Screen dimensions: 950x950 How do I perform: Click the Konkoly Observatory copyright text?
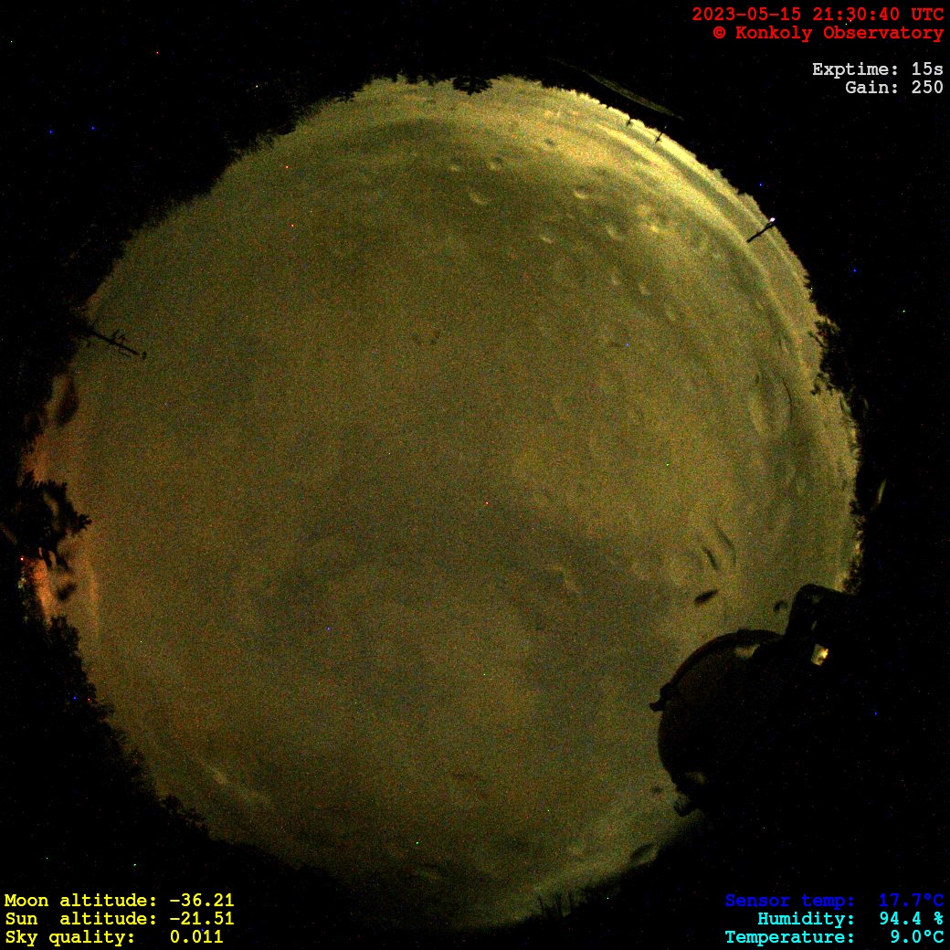(828, 33)
